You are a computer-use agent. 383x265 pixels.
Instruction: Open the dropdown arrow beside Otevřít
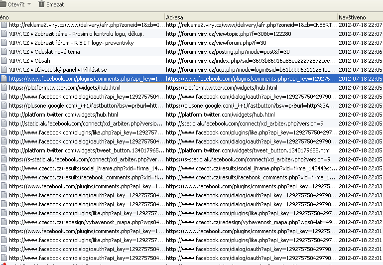(29, 4)
